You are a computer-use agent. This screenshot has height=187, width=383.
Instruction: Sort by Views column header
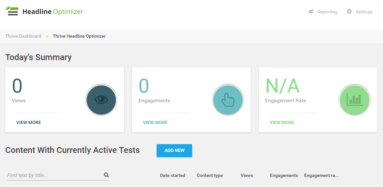point(247,176)
